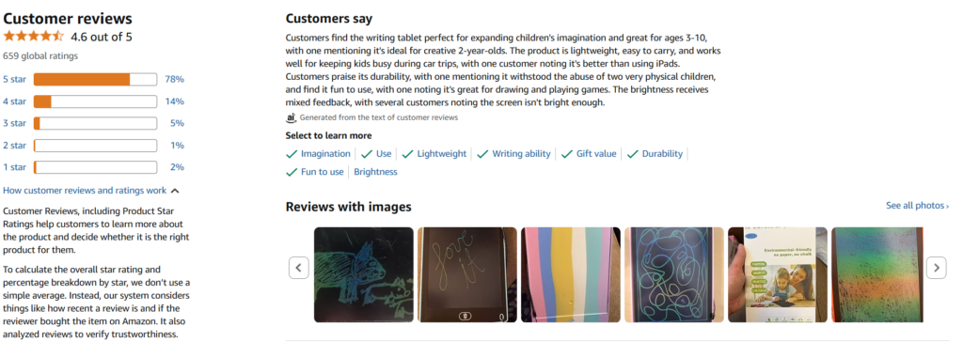Image resolution: width=963 pixels, height=342 pixels.
Task: Select the Lightweight topic filter
Action: coord(442,154)
